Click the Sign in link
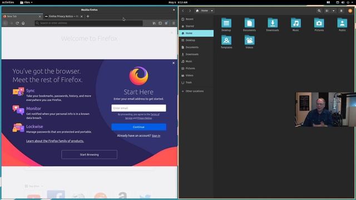 (x=156, y=136)
